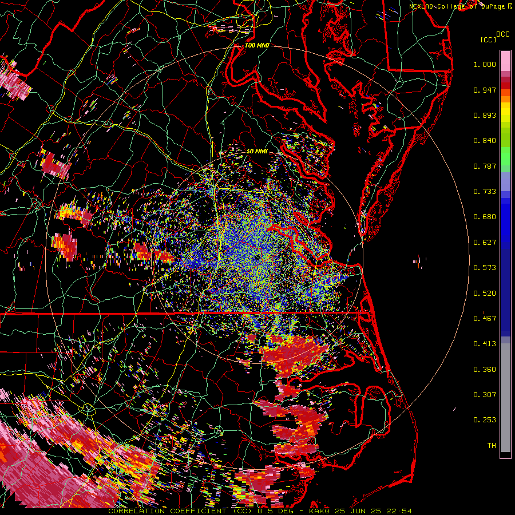The image size is (515, 515).
Task: Click the 0.307 legend value
Action: [485, 395]
